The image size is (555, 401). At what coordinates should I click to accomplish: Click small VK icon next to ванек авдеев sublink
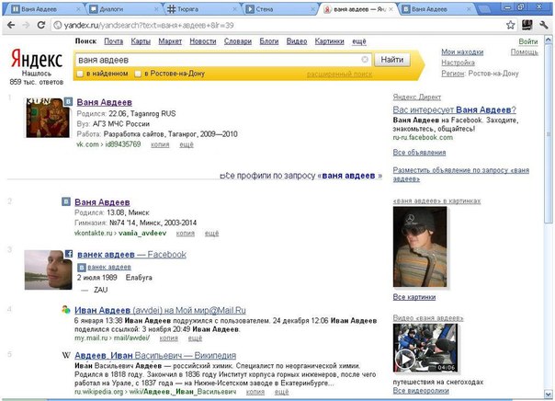[82, 267]
